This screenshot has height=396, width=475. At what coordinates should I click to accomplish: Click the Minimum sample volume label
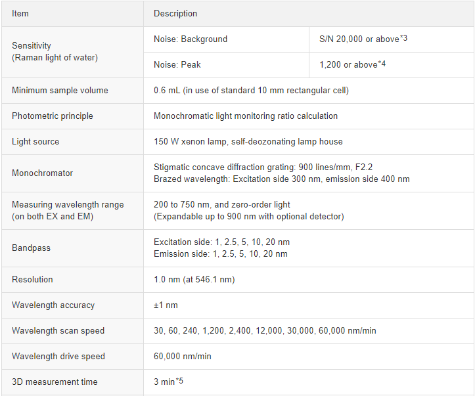(60, 90)
